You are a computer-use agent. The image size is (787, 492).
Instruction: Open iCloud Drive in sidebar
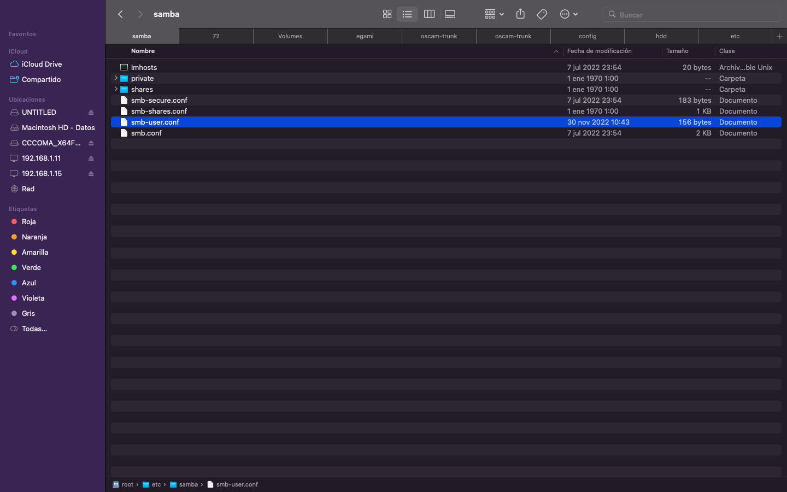coord(42,64)
